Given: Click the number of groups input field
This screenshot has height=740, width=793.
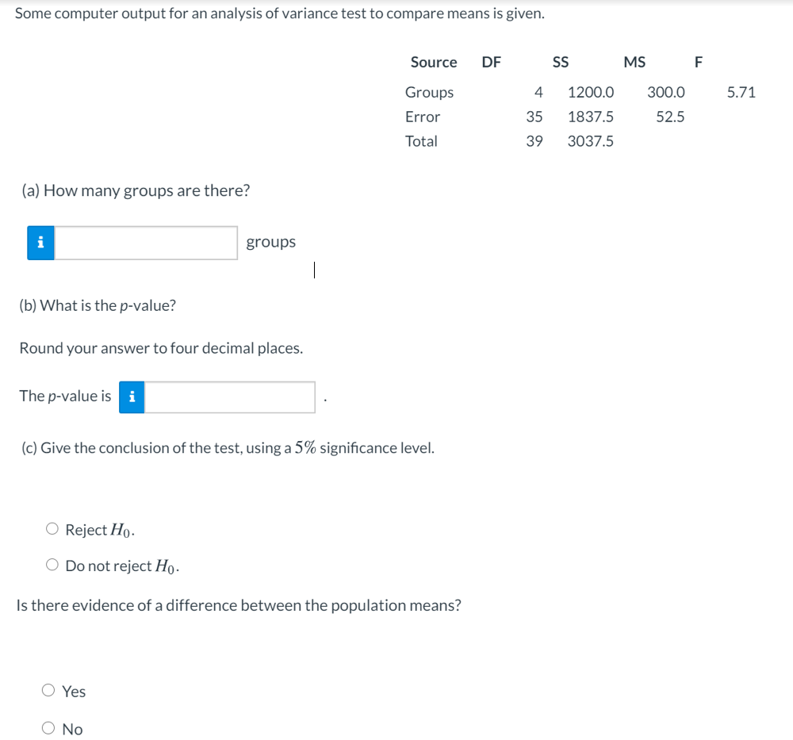Looking at the screenshot, I should [x=146, y=243].
